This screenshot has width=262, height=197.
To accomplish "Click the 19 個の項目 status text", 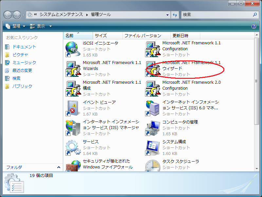I will click(x=41, y=176).
